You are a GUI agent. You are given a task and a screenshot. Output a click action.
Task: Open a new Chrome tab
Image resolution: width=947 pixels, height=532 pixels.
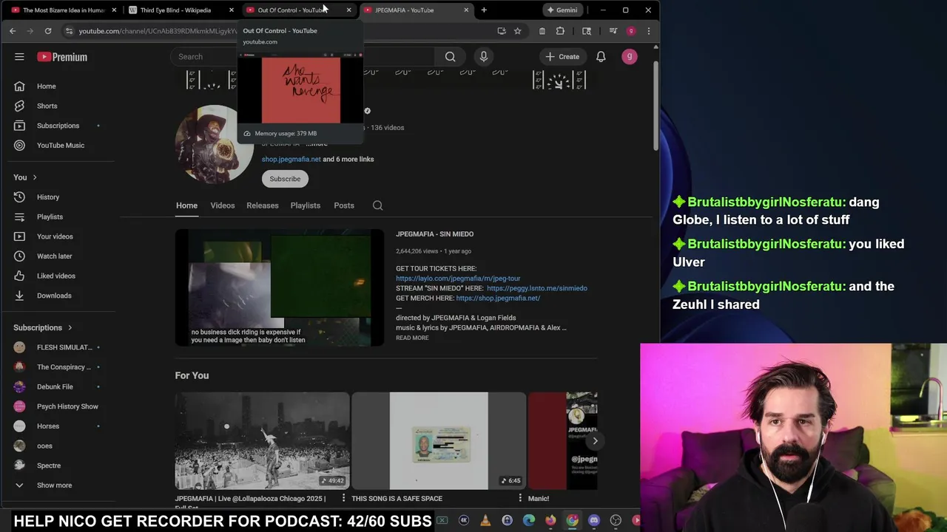pos(484,10)
